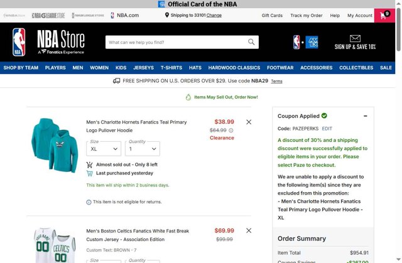View free shipping Terms

click(276, 81)
